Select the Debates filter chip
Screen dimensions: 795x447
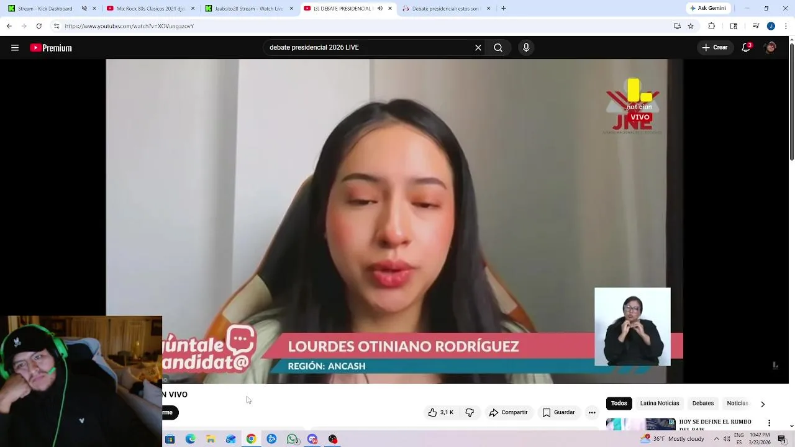coord(703,404)
